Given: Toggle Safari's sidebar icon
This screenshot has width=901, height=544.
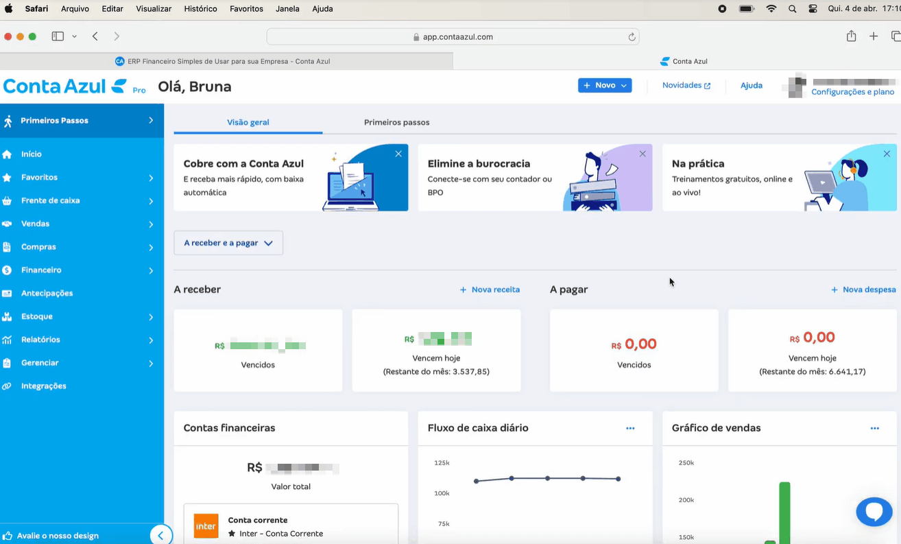Looking at the screenshot, I should click(x=58, y=36).
